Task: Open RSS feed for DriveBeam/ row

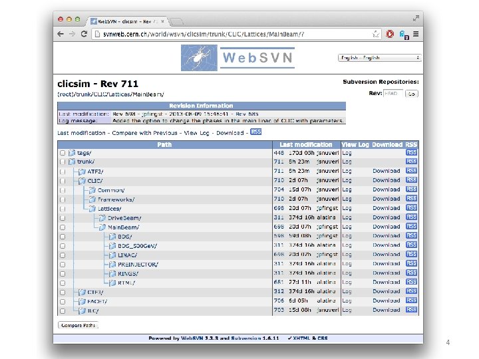Action: pos(411,217)
